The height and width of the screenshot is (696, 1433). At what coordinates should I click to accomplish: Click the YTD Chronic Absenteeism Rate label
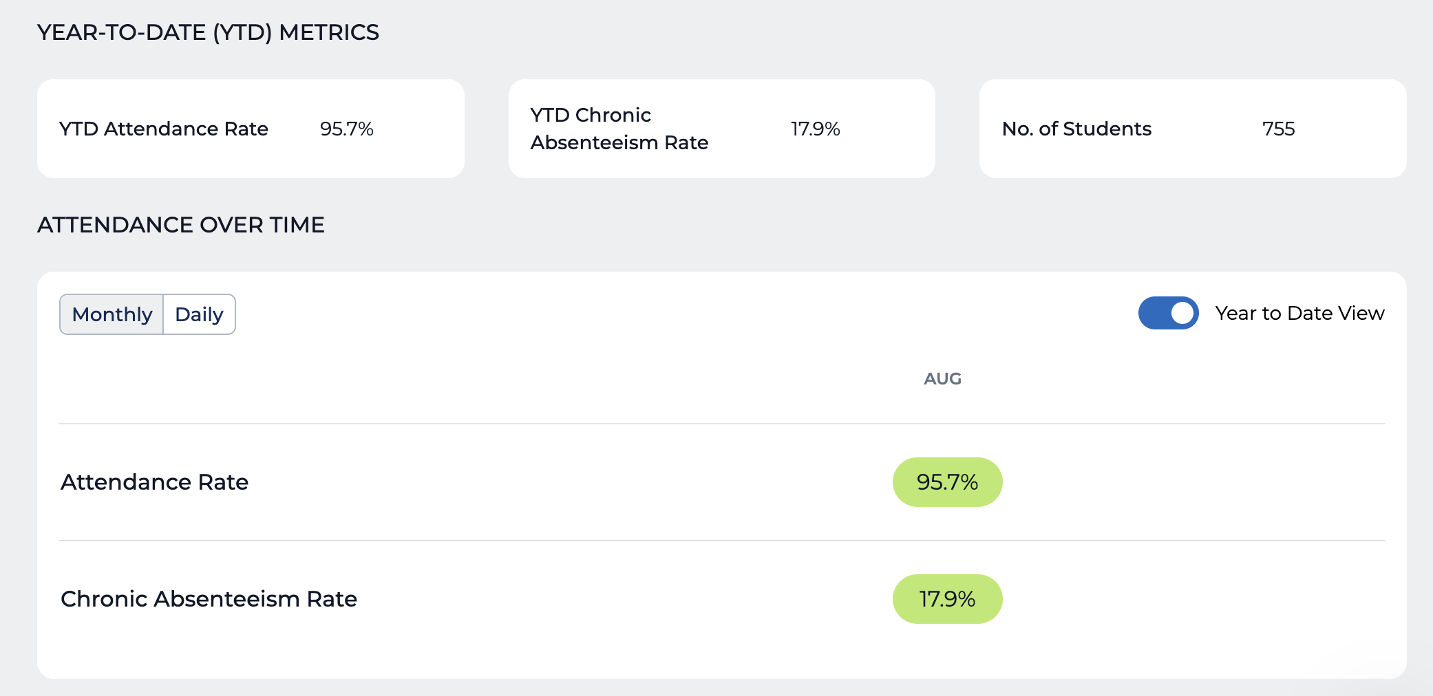619,129
